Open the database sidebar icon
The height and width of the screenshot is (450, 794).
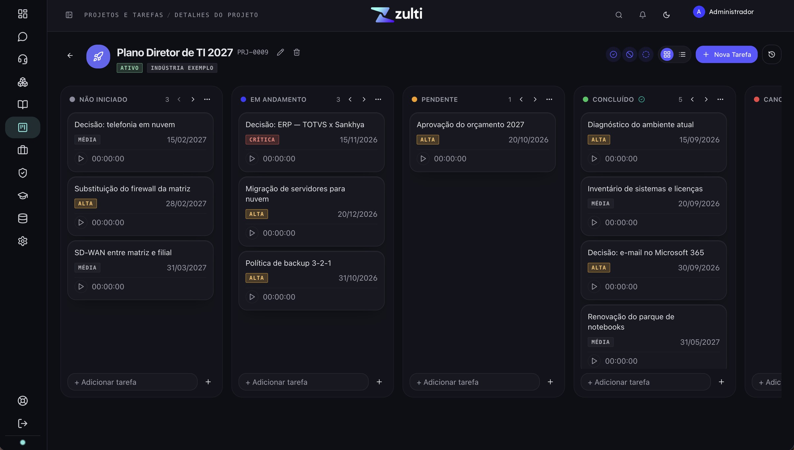coord(22,218)
